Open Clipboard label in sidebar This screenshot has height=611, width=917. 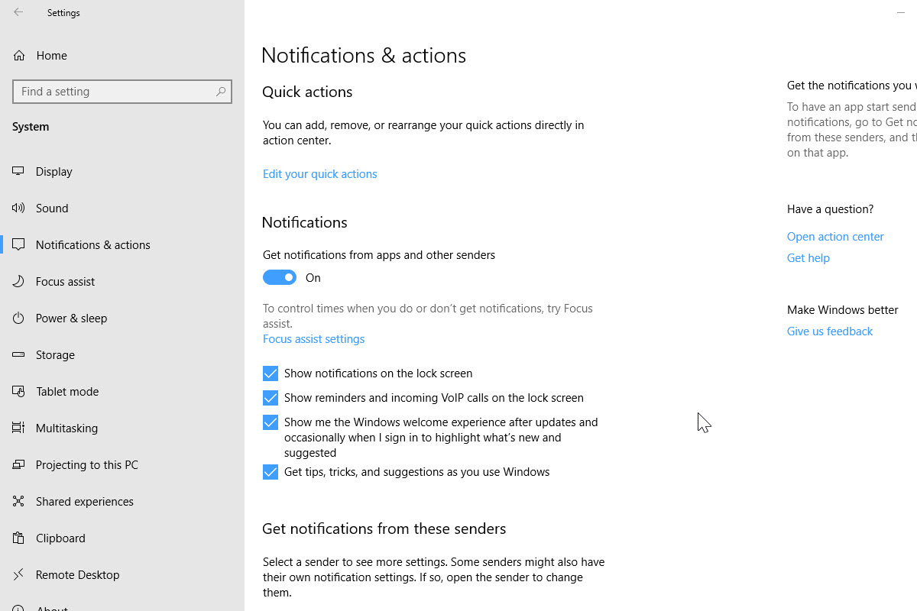[60, 538]
